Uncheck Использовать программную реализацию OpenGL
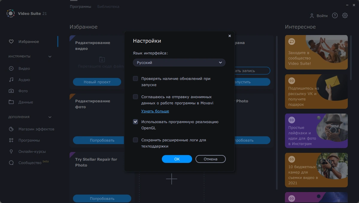This screenshot has height=203, width=359. pyautogui.click(x=136, y=122)
